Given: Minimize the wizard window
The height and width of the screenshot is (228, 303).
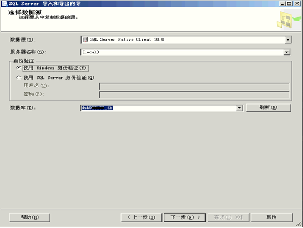Looking at the screenshot, I should point(282,3).
